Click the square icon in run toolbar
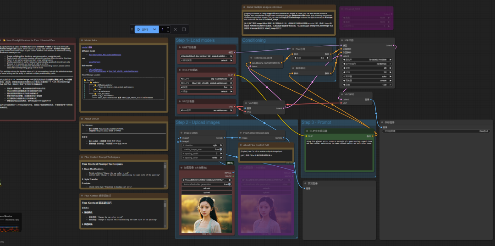The width and height of the screenshot is (495, 246). 184,29
